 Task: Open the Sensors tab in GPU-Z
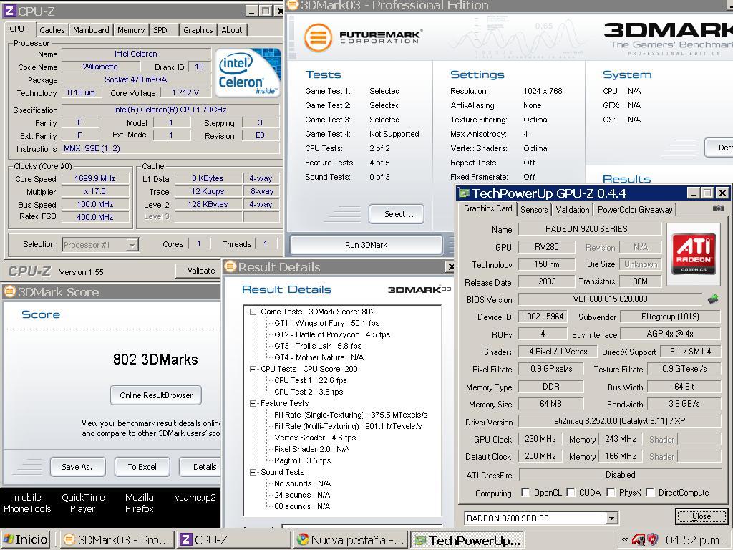click(534, 210)
